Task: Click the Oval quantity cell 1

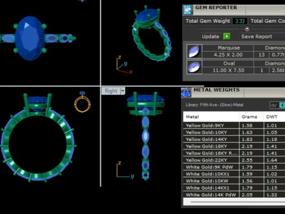Action: (261, 70)
